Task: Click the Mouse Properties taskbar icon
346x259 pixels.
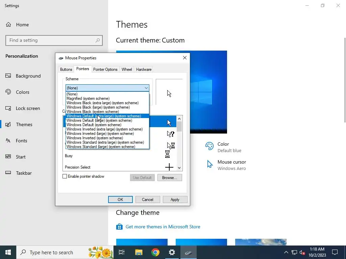Action: tap(189, 252)
